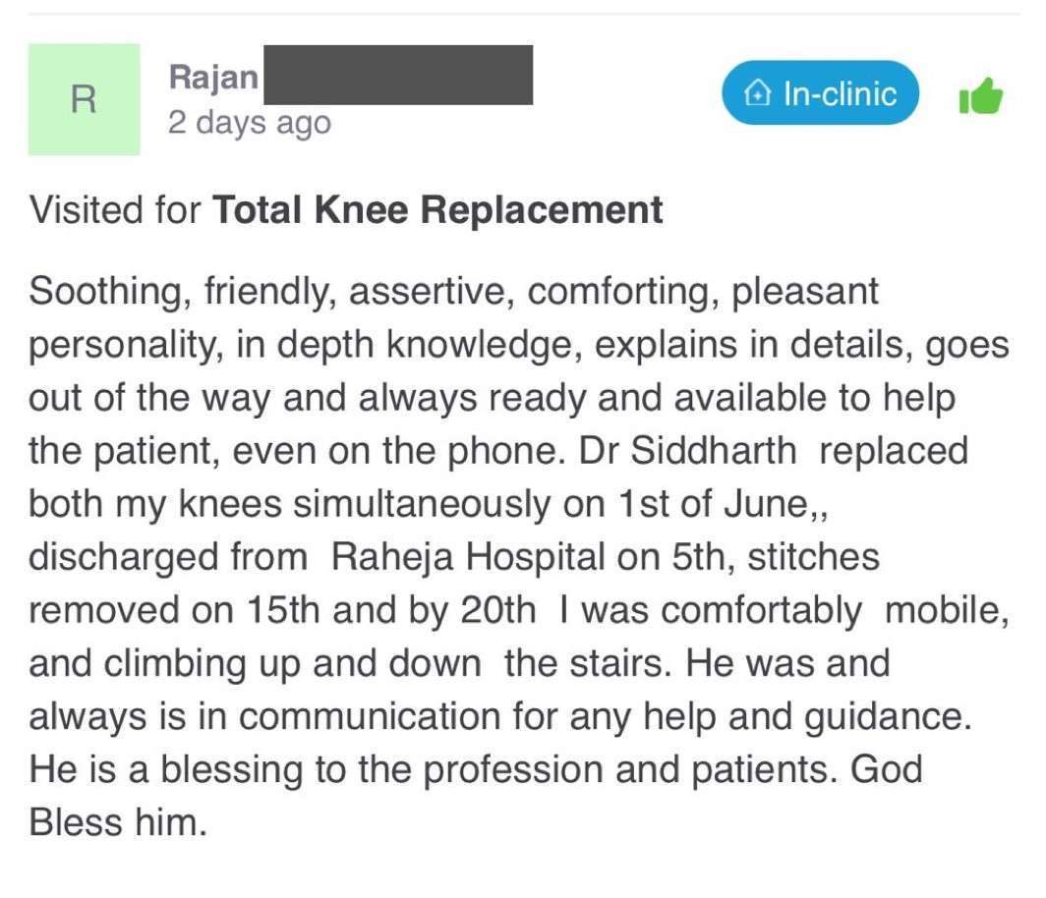Click 'Raheja Hospital' in the review text
This screenshot has width=1046, height=898.
tap(469, 557)
